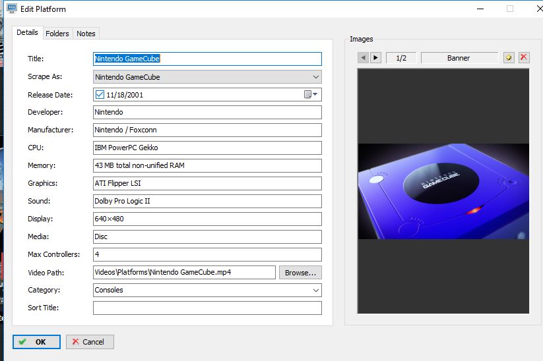The height and width of the screenshot is (361, 543).
Task: Click the empty Sort Title field
Action: 207,308
